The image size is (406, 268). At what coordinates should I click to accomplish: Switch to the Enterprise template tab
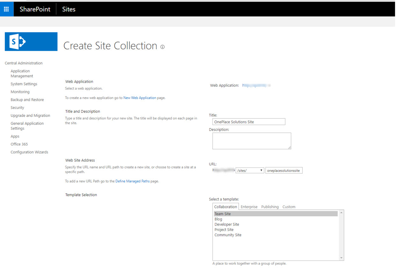[x=249, y=207]
